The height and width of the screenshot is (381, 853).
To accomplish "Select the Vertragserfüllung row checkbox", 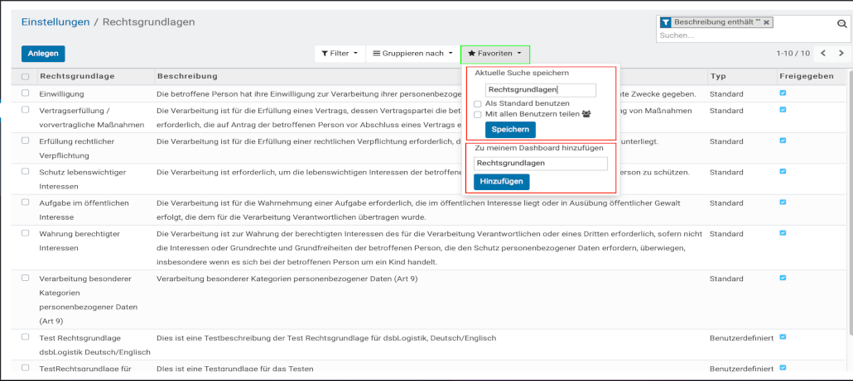I will pos(26,110).
